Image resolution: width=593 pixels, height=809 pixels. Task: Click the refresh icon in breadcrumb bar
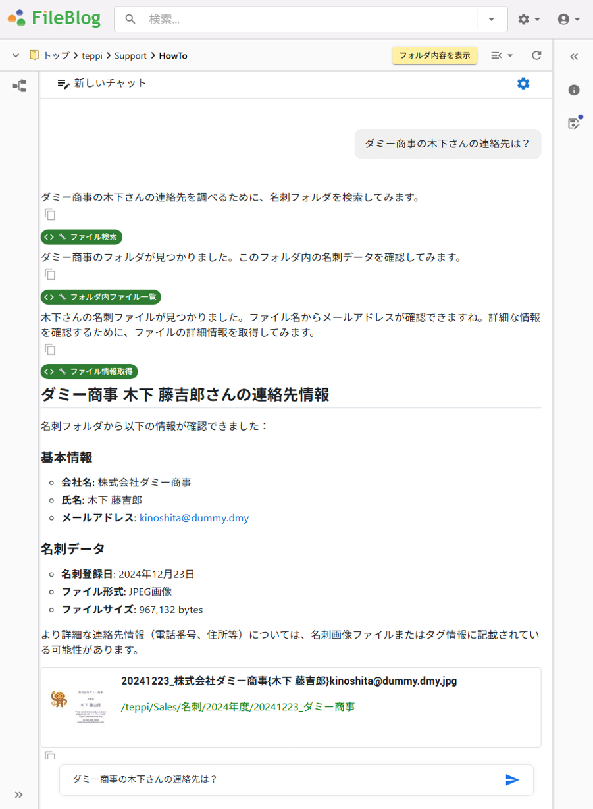coord(536,56)
